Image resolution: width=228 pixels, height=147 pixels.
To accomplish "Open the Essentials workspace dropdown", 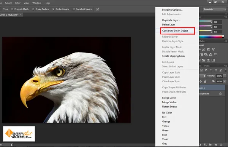I will 215,9.
